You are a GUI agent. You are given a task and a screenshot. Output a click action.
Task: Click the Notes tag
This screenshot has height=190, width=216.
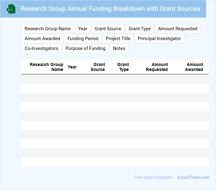pos(119,48)
